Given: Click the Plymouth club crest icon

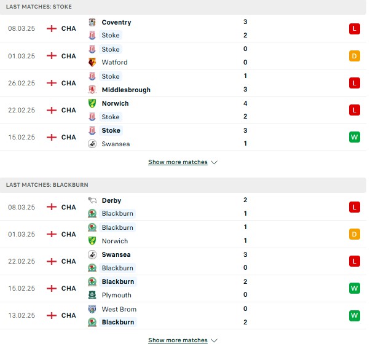Looking at the screenshot, I should click(x=92, y=295).
